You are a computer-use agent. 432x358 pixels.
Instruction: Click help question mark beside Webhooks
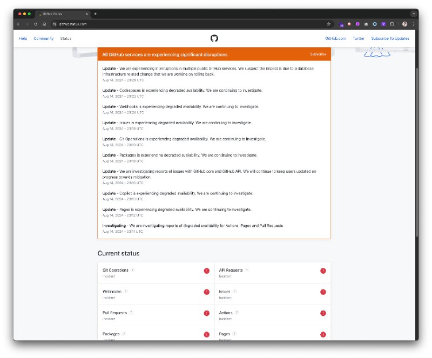coord(126,291)
